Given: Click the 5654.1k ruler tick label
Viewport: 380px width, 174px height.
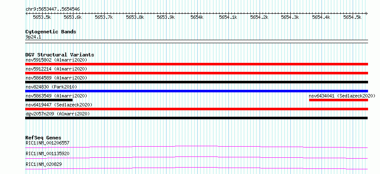Looking at the screenshot, I should pyautogui.click(x=228, y=17).
